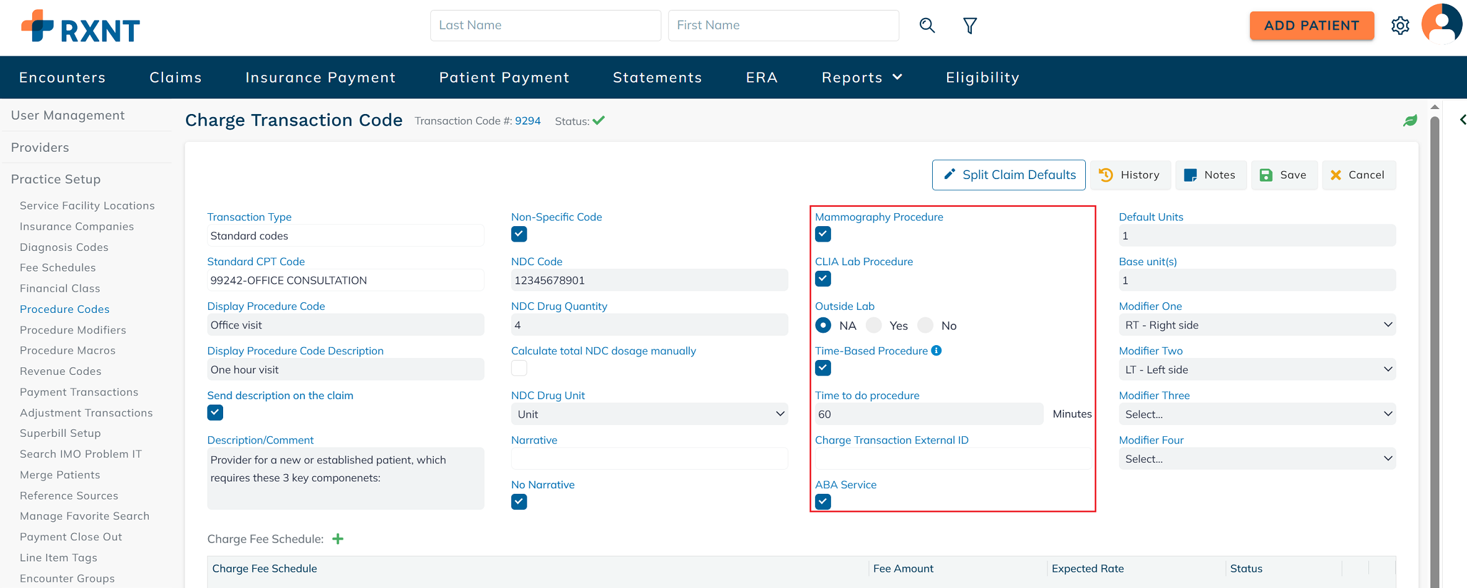This screenshot has height=588, width=1467.
Task: Click Time-Based Procedure info icon
Action: (x=936, y=351)
